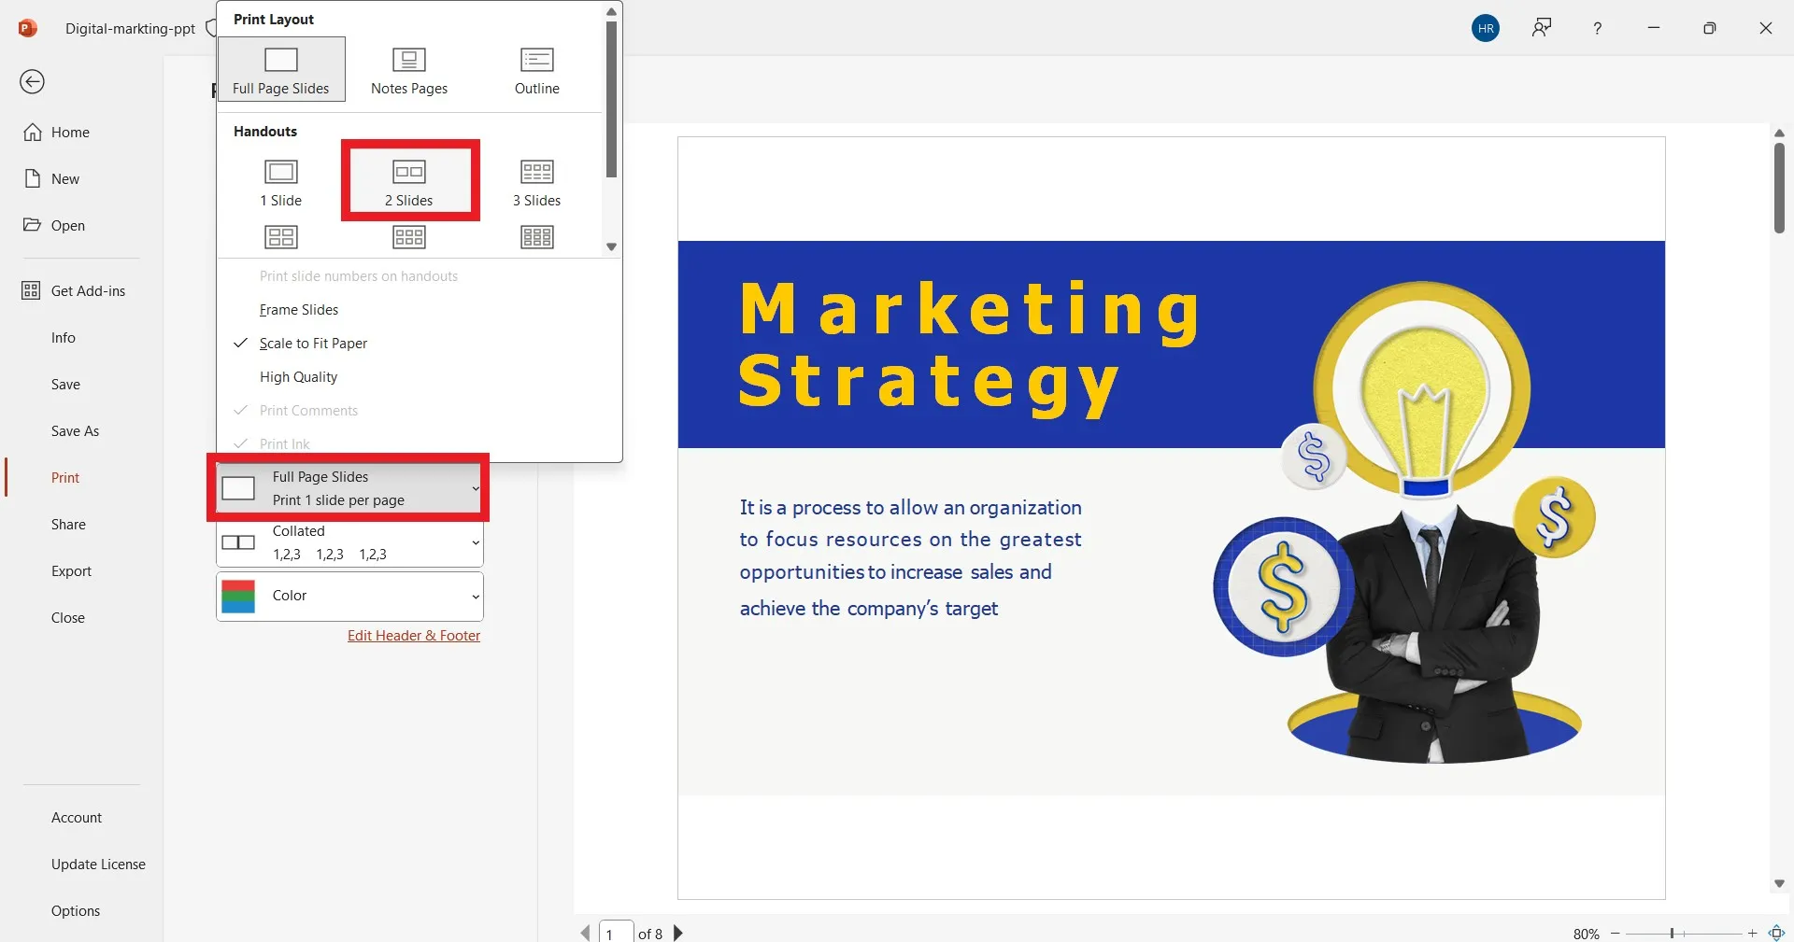Open Edit Header & Footer

(x=413, y=635)
